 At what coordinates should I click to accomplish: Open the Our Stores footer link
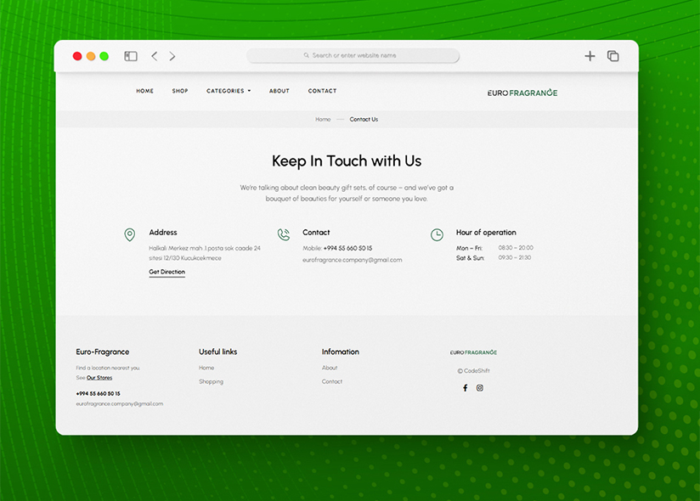coord(99,378)
